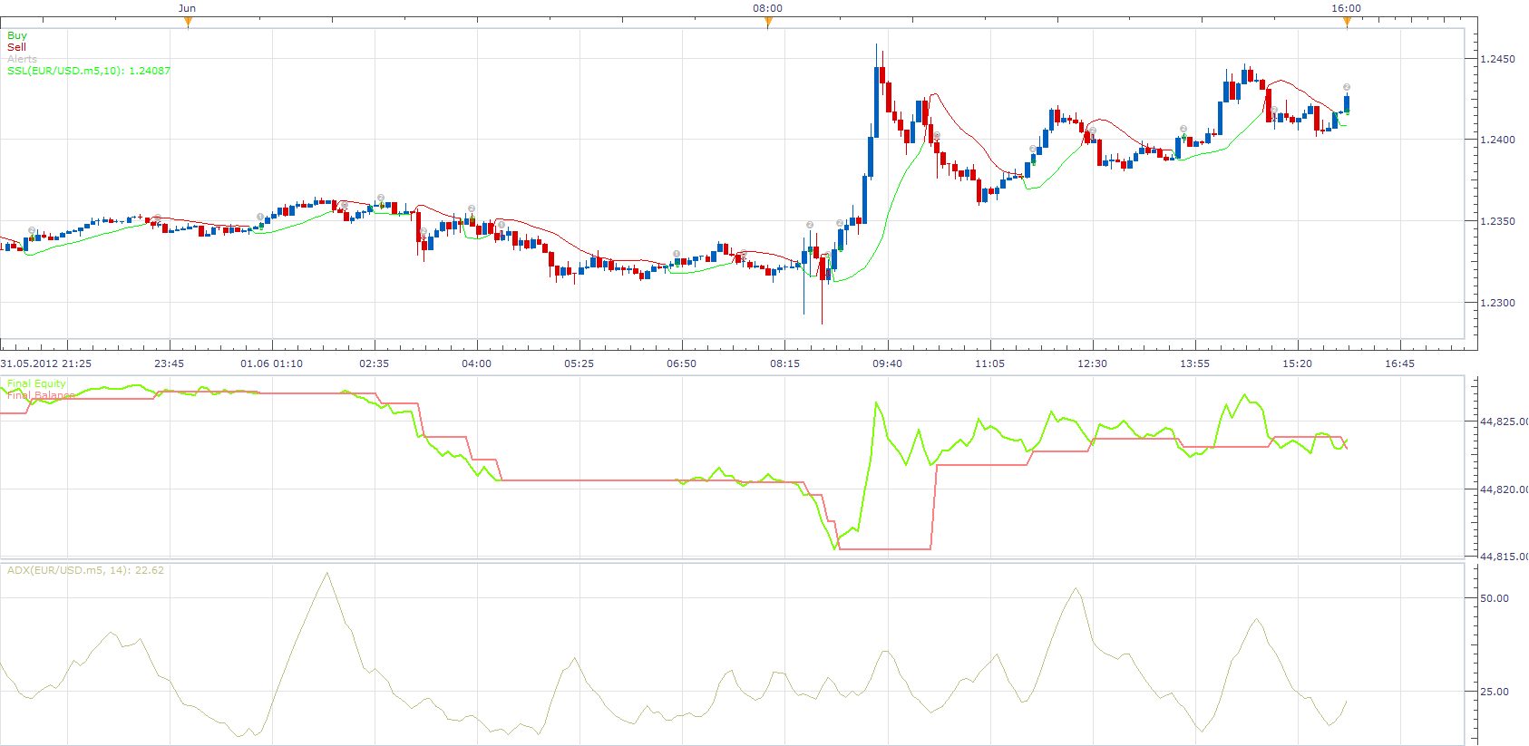
Task: Click the 09:40 time axis label
Action: [887, 363]
